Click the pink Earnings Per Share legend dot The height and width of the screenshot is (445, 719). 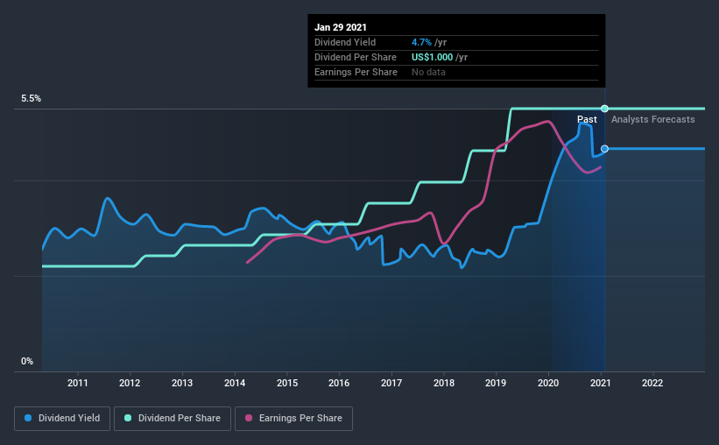click(249, 418)
